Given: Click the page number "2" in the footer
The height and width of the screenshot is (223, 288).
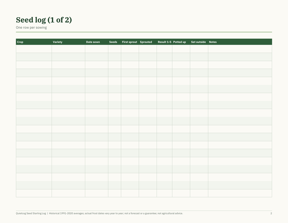Looking at the screenshot, I should pos(271,213).
